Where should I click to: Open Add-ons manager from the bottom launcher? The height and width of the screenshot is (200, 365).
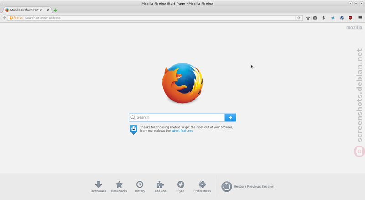(x=161, y=187)
